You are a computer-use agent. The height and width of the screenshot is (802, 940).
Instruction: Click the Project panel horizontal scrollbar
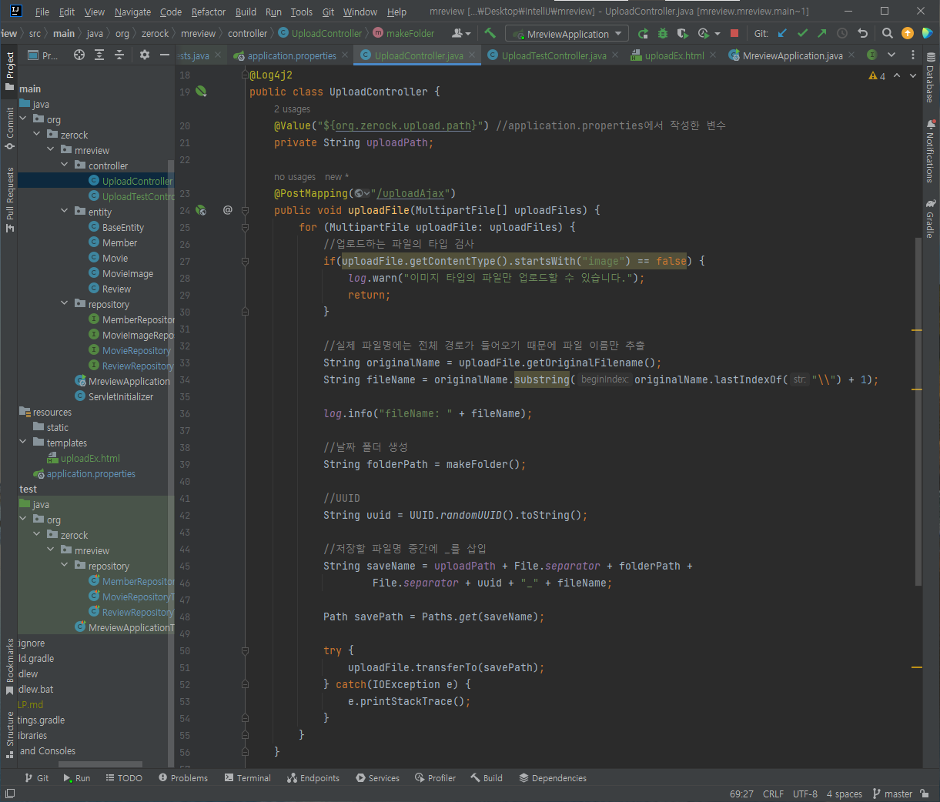100,764
